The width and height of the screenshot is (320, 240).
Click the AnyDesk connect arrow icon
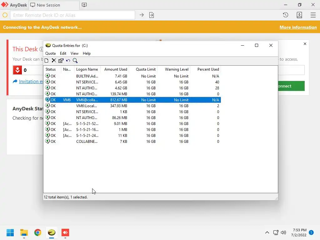tap(142, 15)
